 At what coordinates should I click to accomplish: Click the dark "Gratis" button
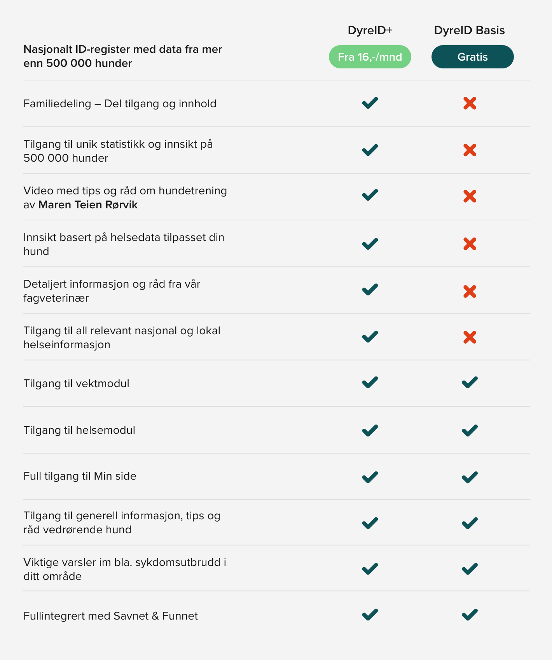[472, 57]
